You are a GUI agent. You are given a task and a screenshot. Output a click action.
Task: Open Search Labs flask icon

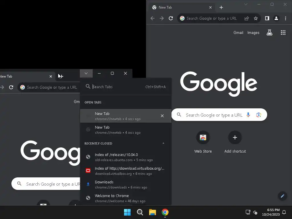tap(269, 33)
